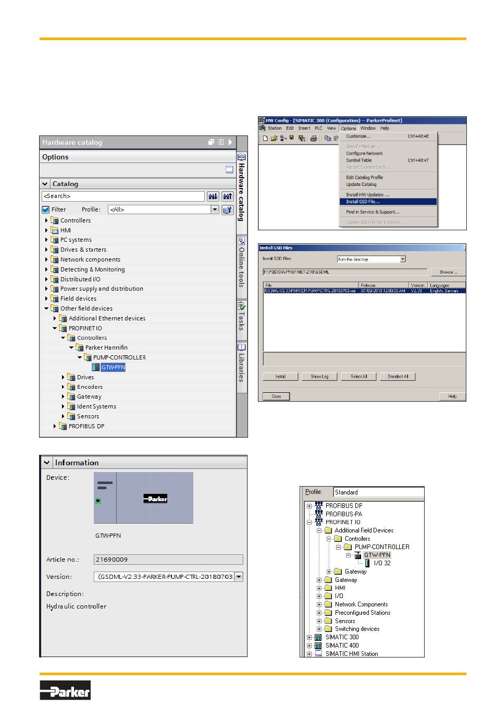Expand the SIMATIC 400 node
This screenshot has height=707, width=495.
coord(309,646)
